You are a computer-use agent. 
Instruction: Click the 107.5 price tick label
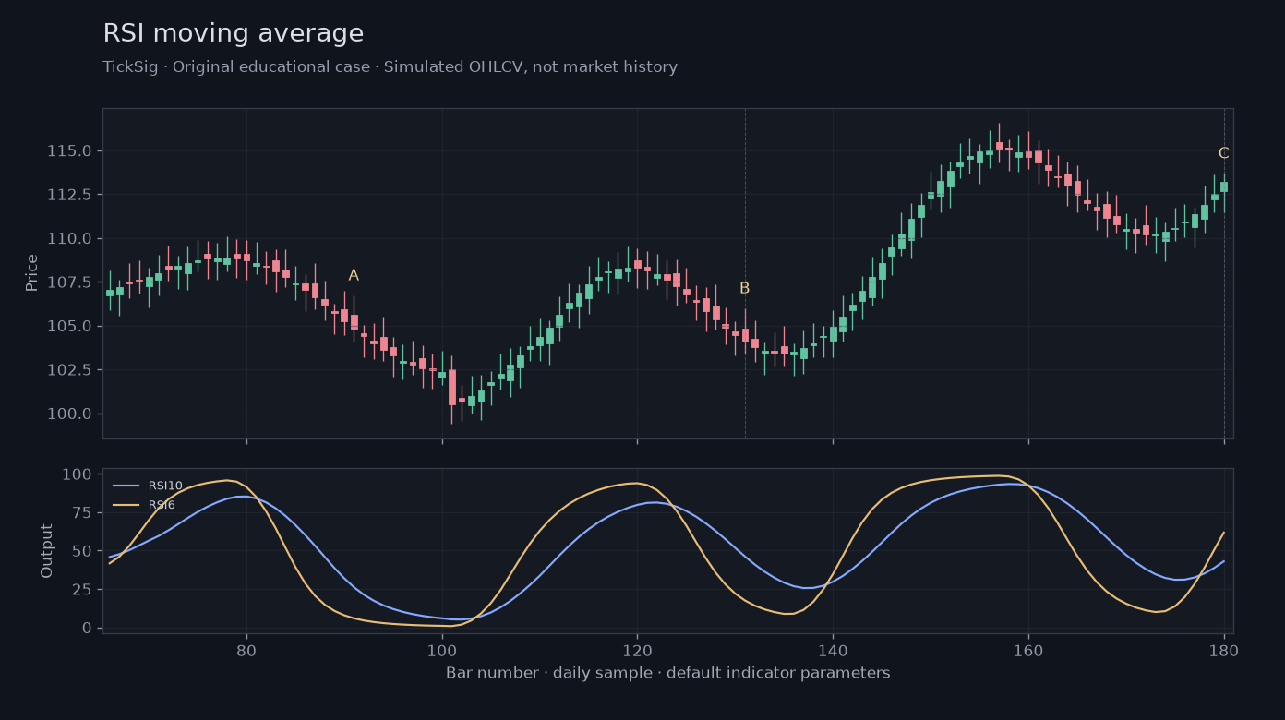[x=69, y=282]
